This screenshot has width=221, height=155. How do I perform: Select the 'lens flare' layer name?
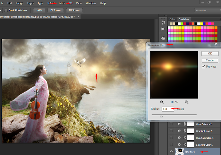pos(190,152)
